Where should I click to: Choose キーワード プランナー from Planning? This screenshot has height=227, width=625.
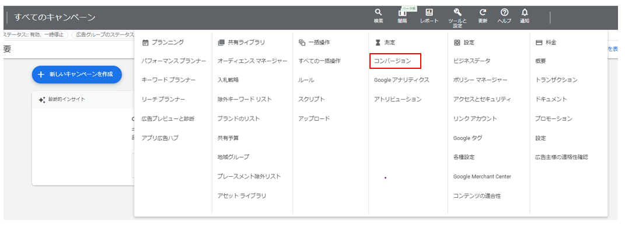(169, 80)
